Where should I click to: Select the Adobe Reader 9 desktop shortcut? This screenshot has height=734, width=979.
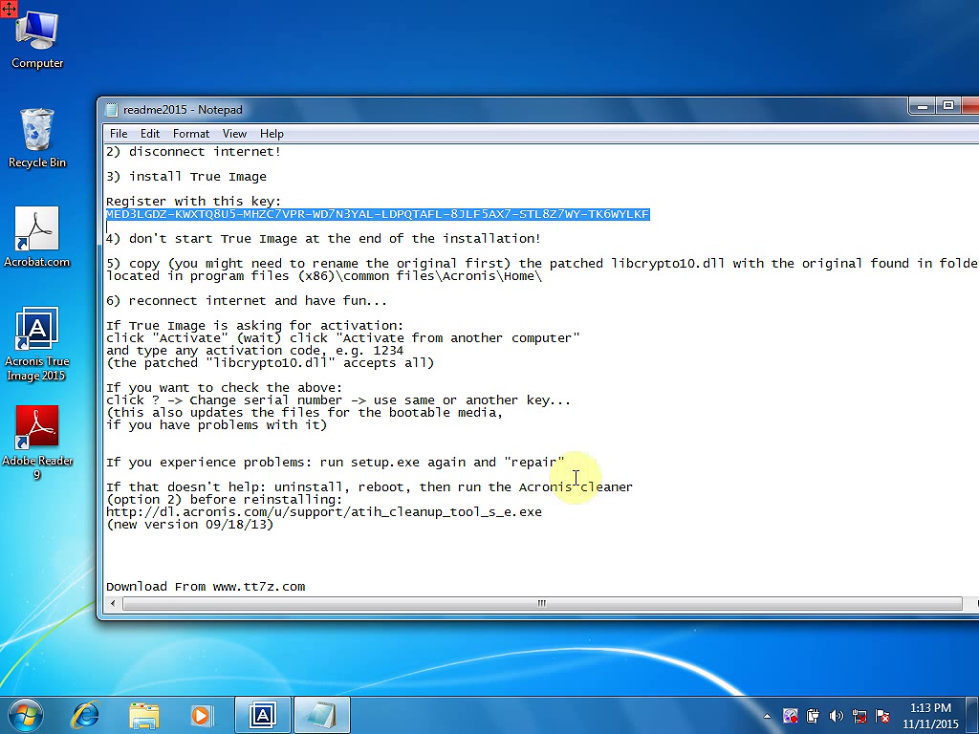[x=37, y=443]
